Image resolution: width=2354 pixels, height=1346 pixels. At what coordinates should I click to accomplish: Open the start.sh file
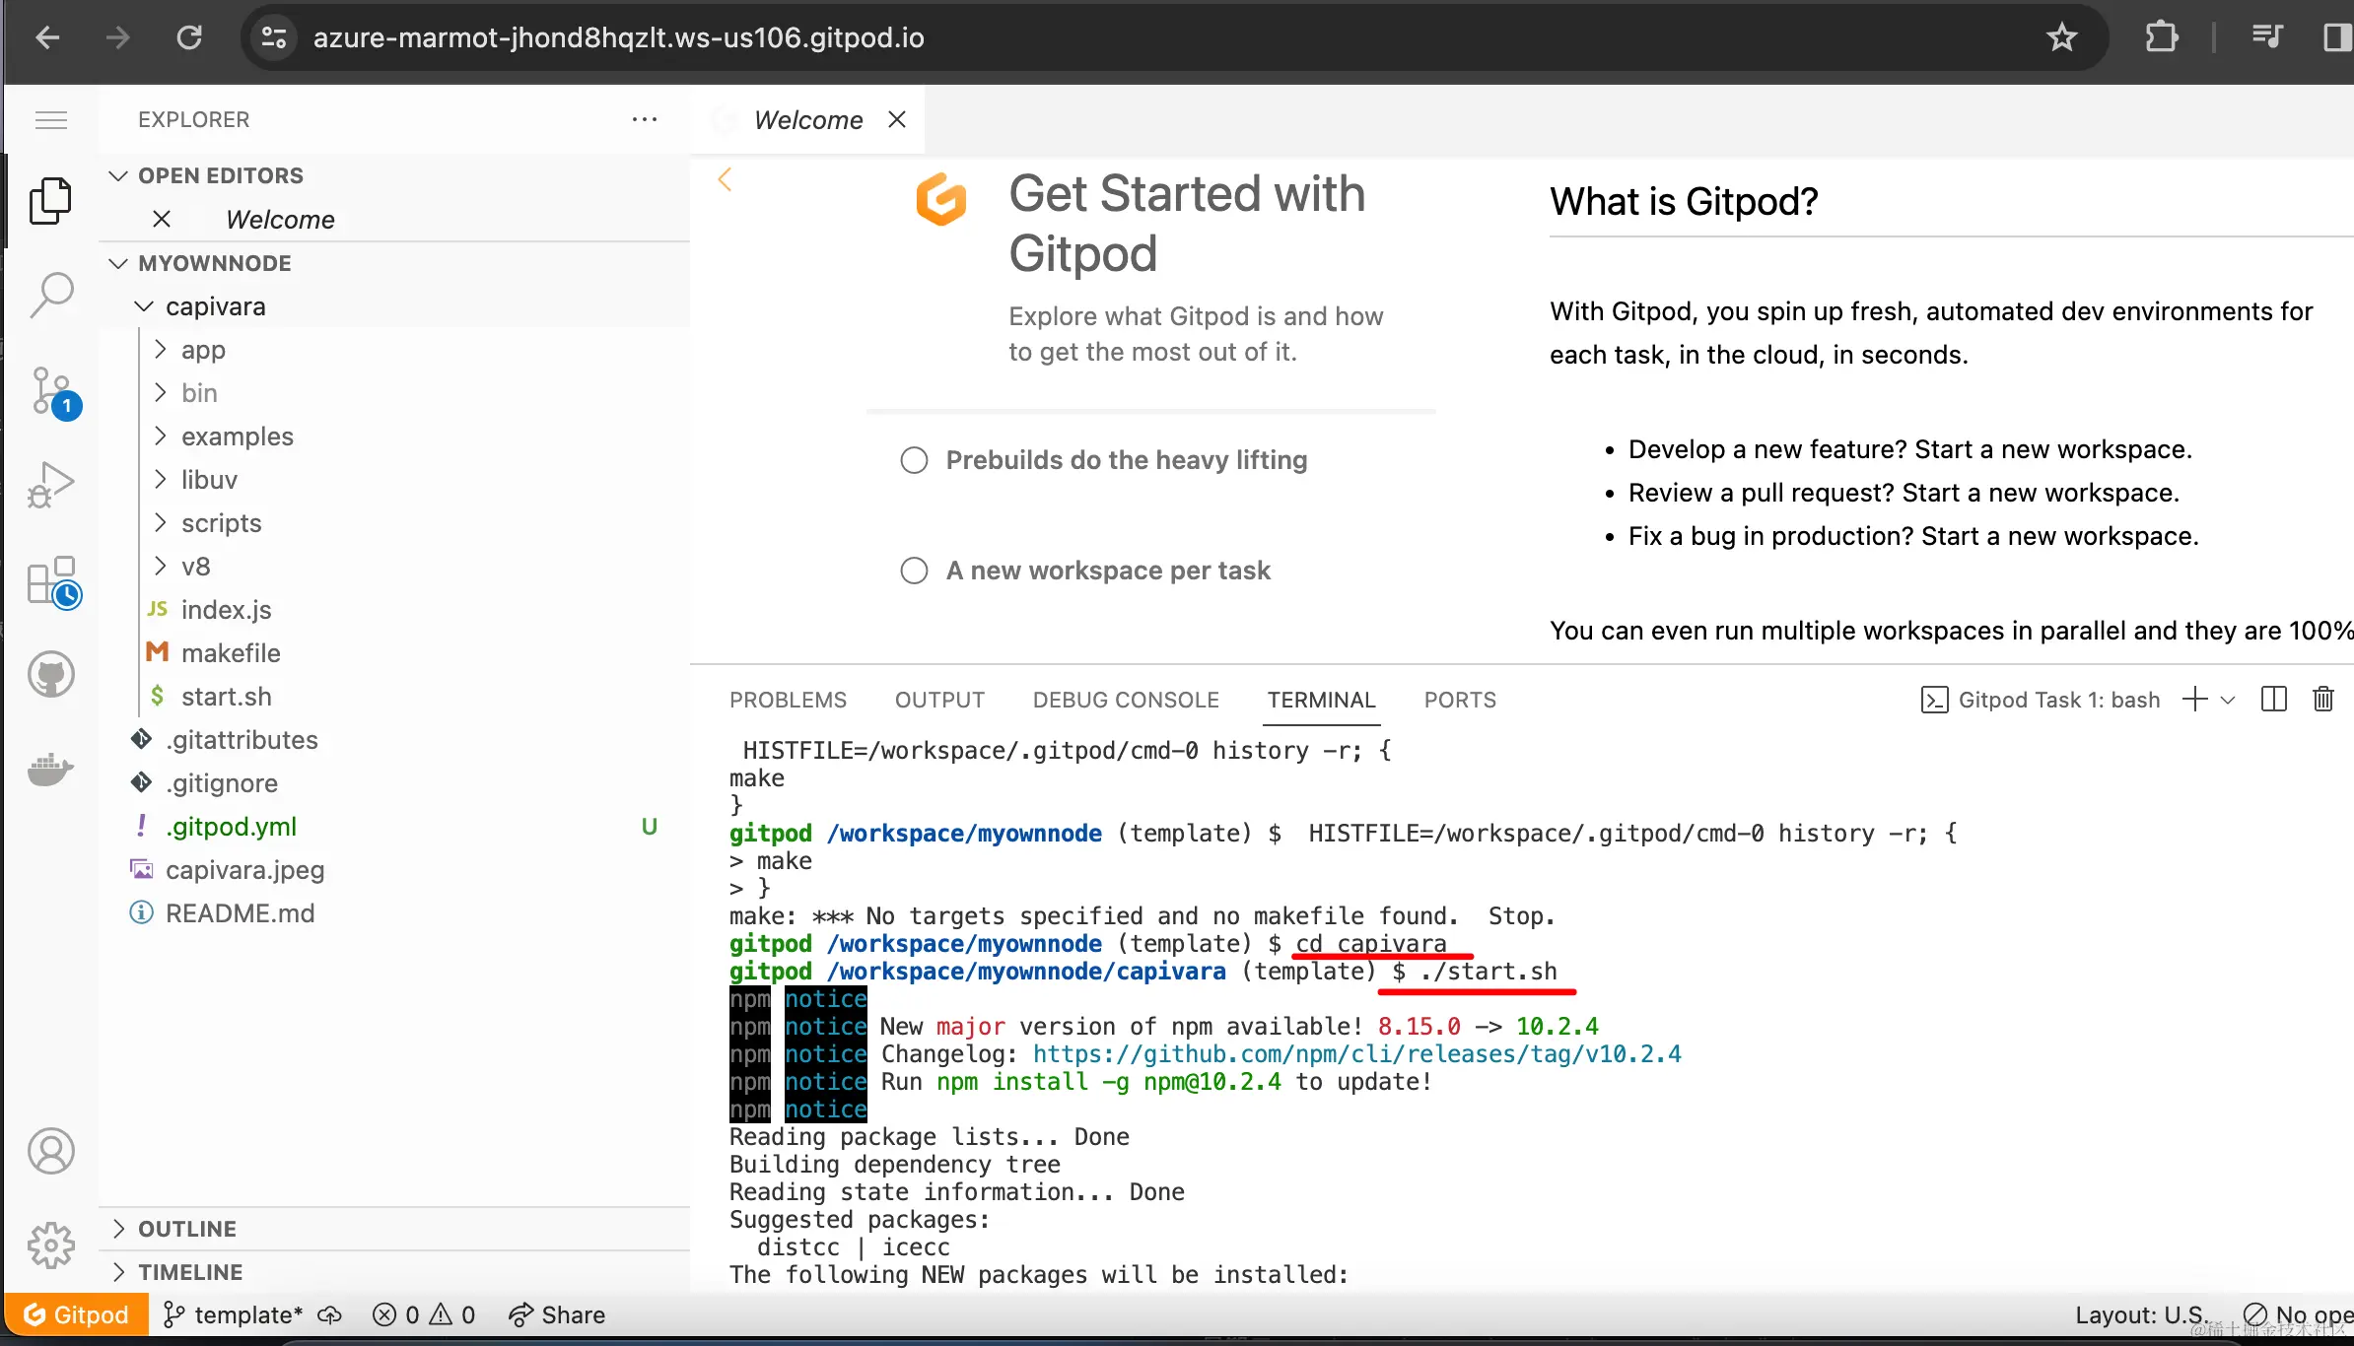(x=226, y=697)
